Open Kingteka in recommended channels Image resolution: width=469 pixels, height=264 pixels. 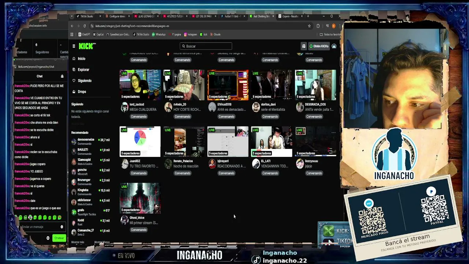pos(91,192)
